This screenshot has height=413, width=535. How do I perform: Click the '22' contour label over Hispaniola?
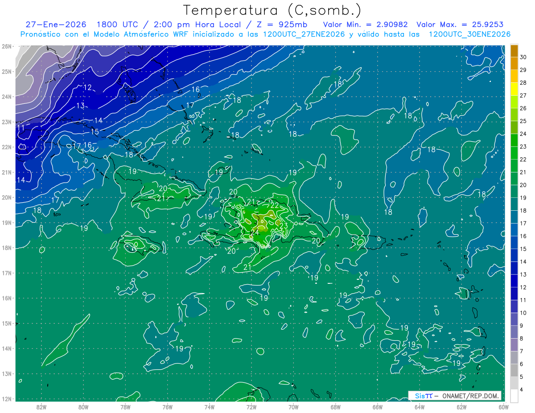coord(275,205)
